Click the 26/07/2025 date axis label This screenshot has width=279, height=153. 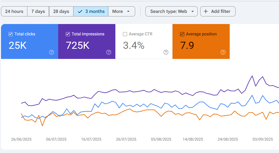[x=126, y=139]
